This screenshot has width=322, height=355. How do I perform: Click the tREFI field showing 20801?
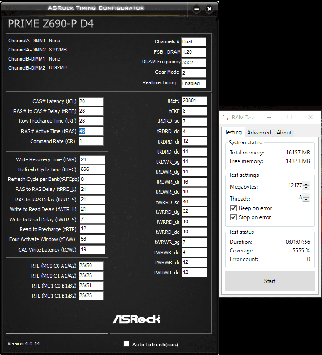pyautogui.click(x=195, y=101)
